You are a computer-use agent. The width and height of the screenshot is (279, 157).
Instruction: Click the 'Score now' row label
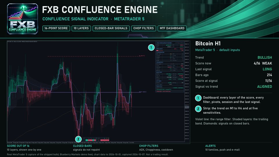pos(203,63)
